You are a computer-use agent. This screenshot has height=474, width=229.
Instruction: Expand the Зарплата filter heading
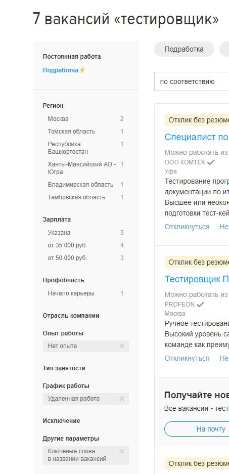tap(58, 220)
